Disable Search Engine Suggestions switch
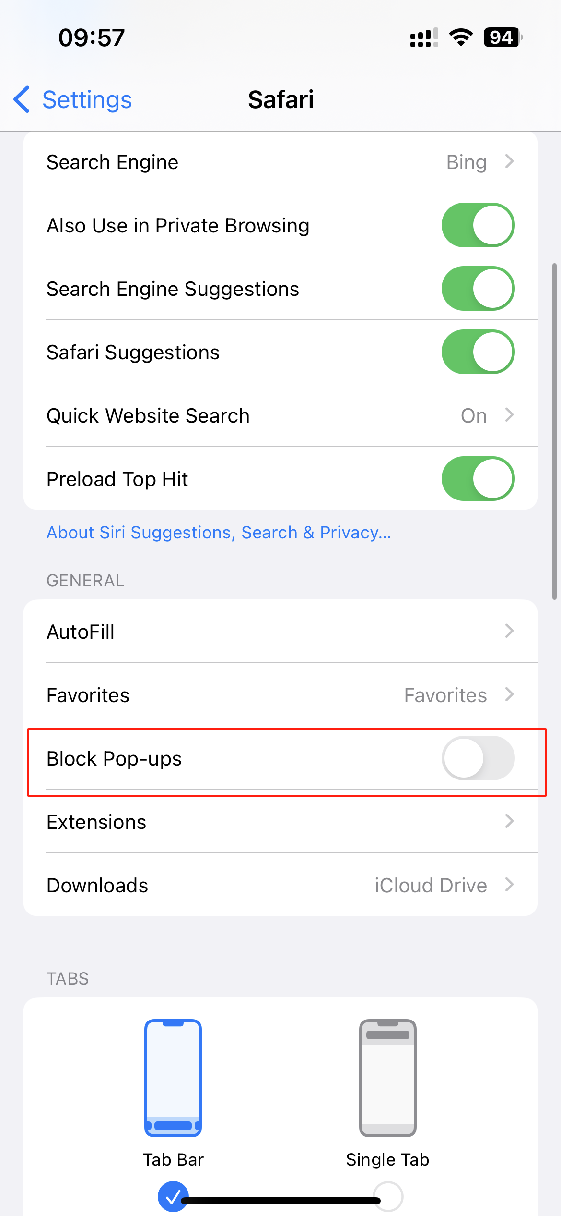This screenshot has height=1216, width=561. click(478, 289)
